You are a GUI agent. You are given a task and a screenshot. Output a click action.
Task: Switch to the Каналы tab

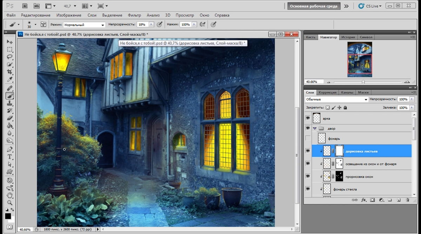point(347,93)
